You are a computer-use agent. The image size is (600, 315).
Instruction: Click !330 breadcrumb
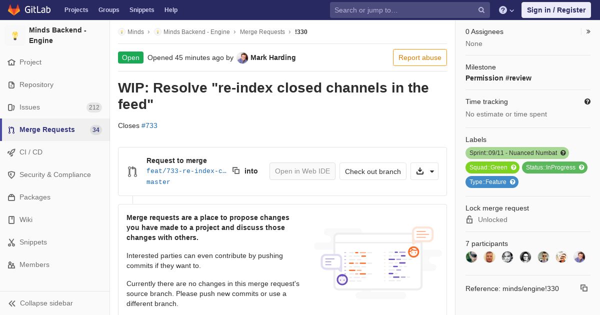tap(301, 31)
